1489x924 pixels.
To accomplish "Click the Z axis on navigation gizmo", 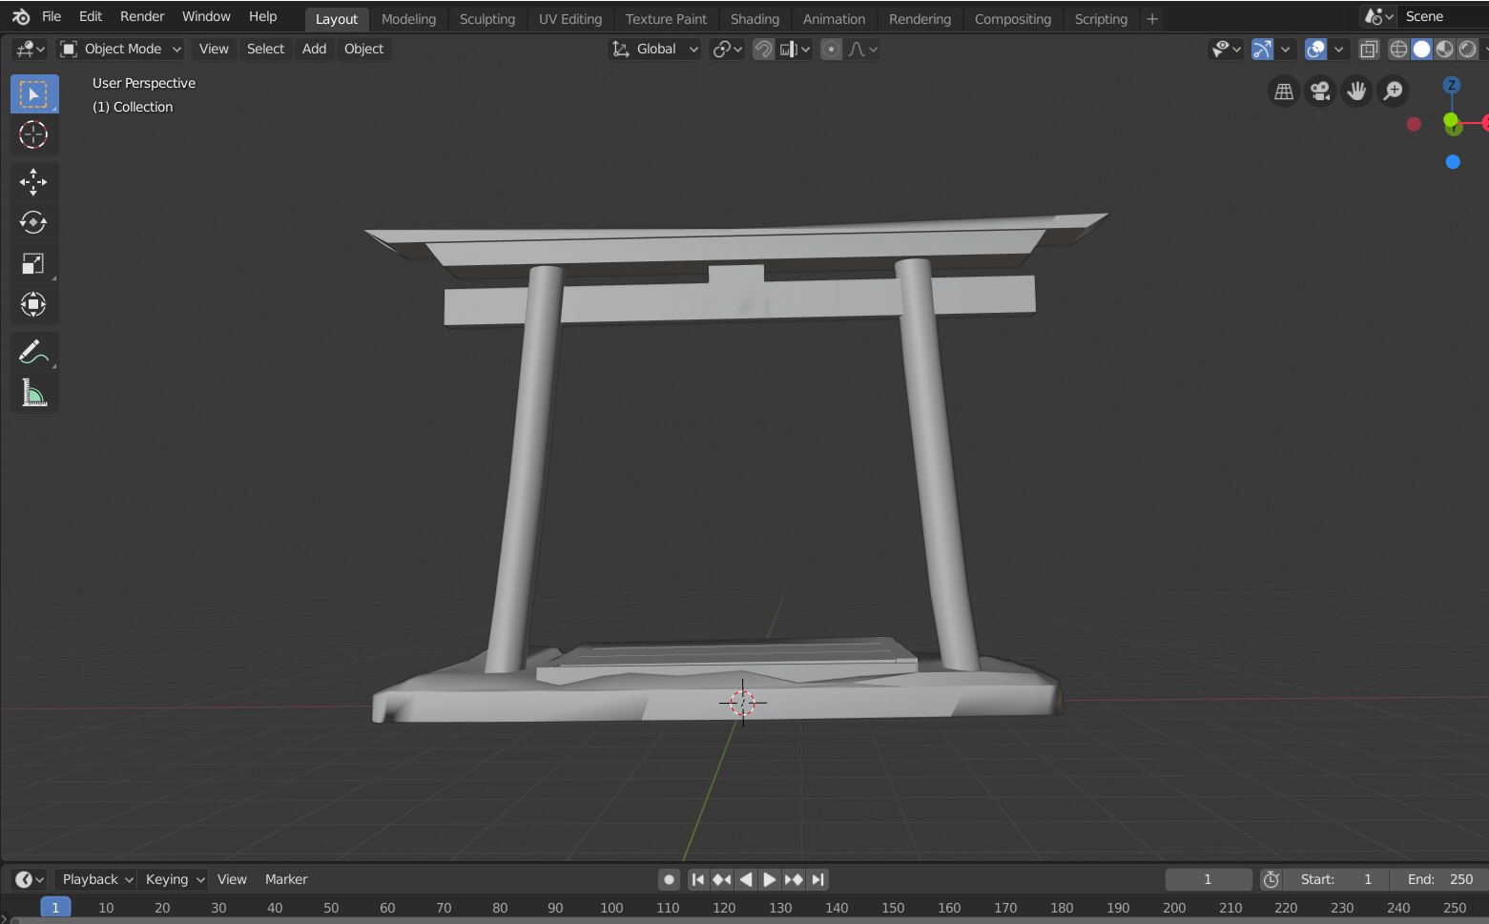I will [1452, 85].
